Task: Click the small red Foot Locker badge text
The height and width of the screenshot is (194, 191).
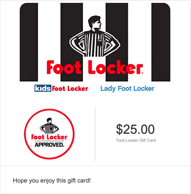Action: pyautogui.click(x=49, y=137)
